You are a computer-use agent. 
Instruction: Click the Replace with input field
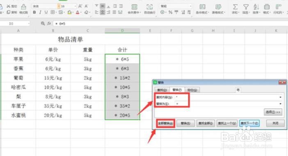pos(229,104)
